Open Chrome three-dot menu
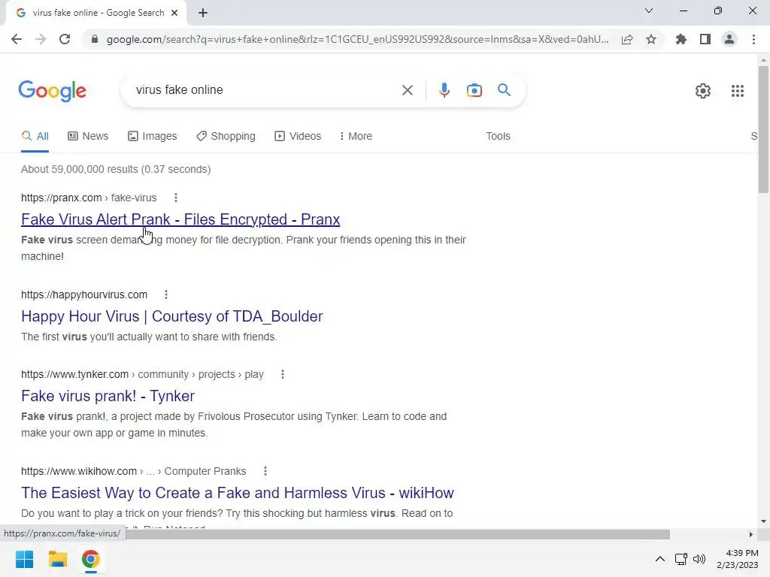 click(753, 39)
